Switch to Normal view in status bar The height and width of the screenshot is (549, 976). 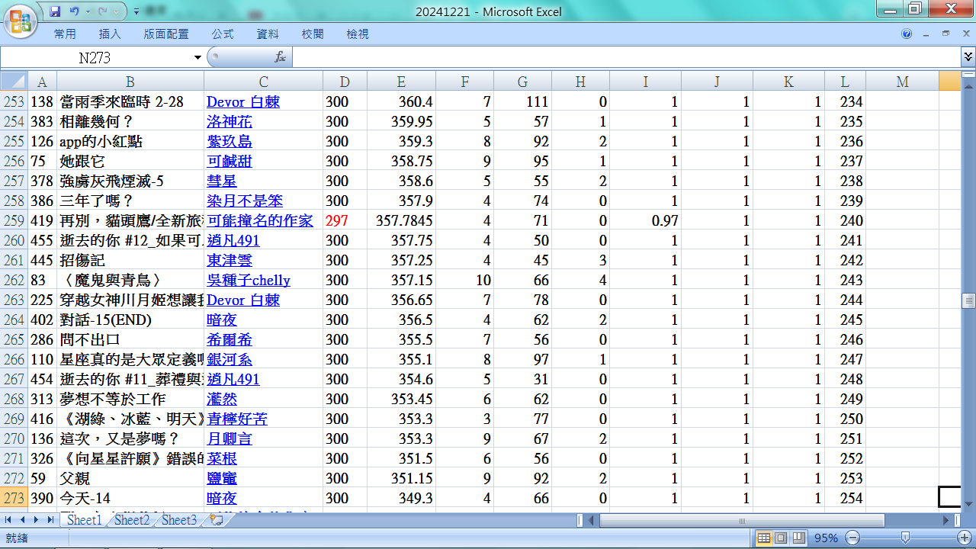[764, 538]
